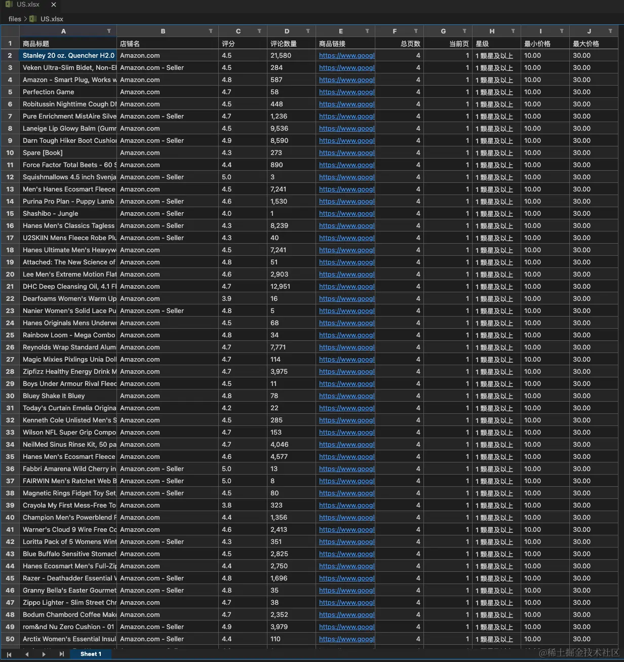Select review count cell '12,951'
Viewport: 624px width, 662px height.
coord(291,287)
